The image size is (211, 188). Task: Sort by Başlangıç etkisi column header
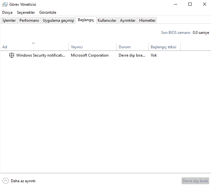(164, 46)
